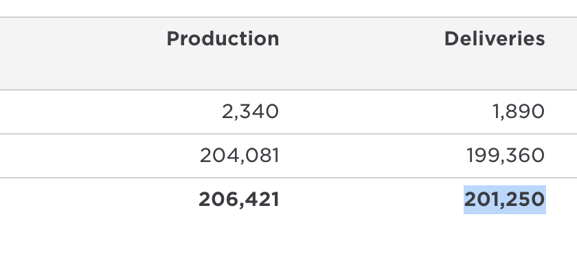
Task: Select the bold 206,421 total
Action: [x=239, y=200]
